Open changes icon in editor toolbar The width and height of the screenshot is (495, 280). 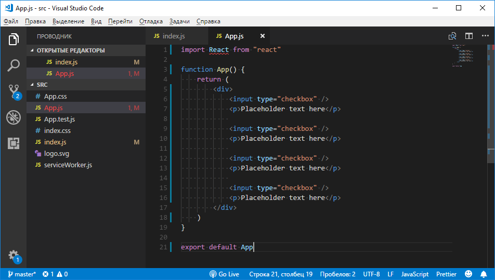(x=452, y=36)
